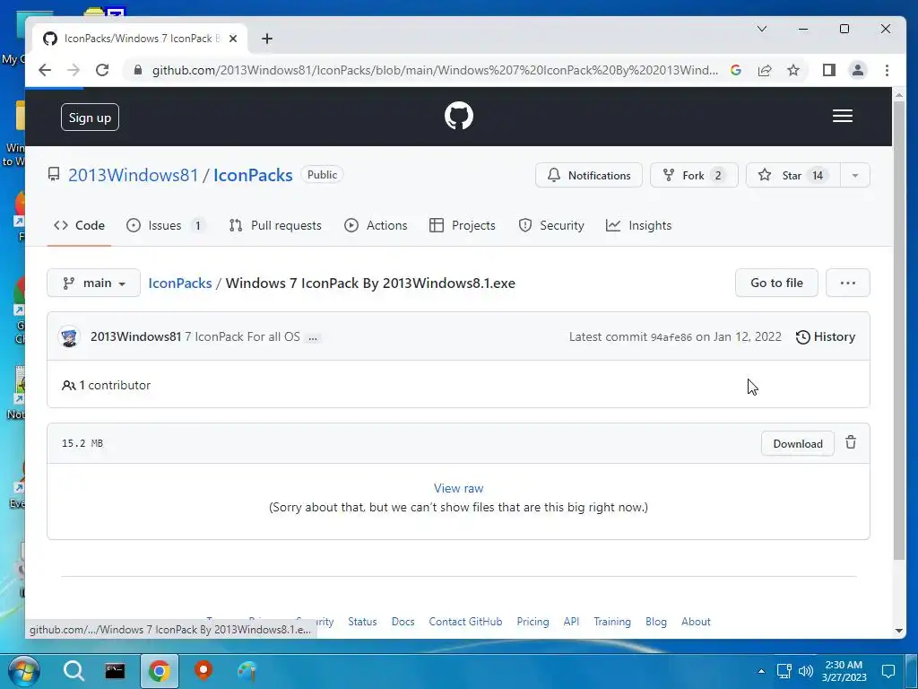The image size is (918, 689).
Task: Open the 2013Windows81 owner link
Action: (x=133, y=175)
